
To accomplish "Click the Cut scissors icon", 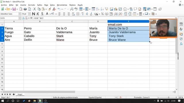I will [x=34, y=9].
